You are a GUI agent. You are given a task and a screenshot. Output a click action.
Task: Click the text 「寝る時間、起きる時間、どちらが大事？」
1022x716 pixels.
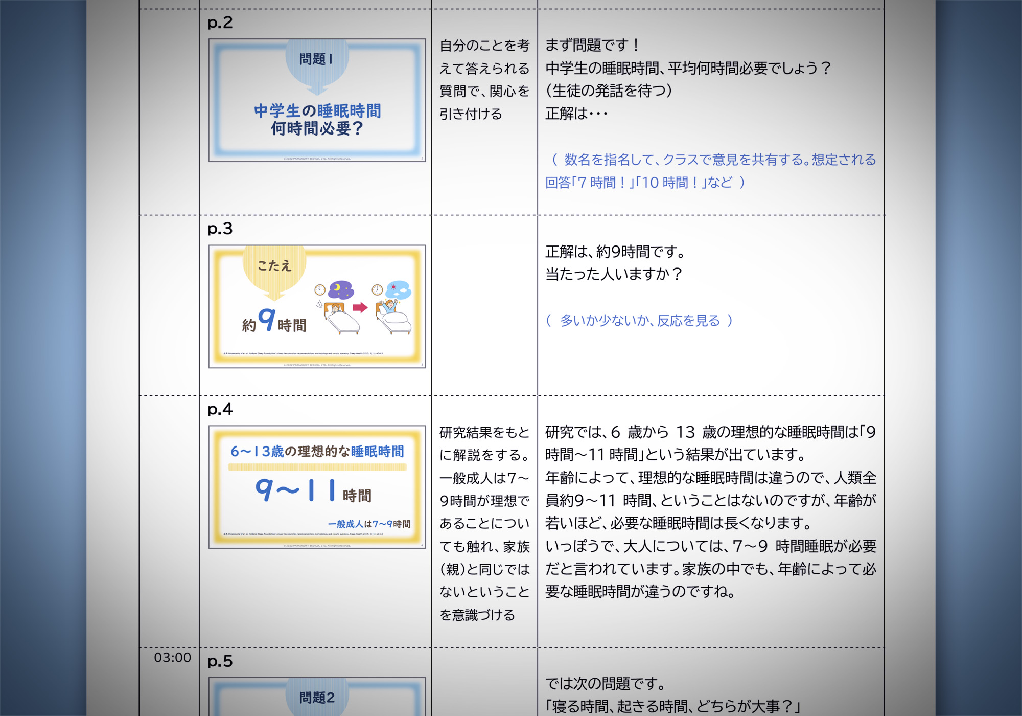click(672, 706)
